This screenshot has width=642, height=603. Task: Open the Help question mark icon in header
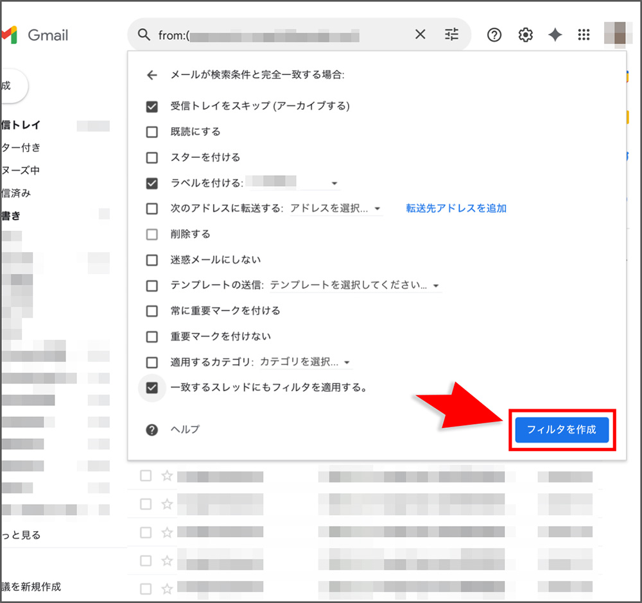point(494,35)
